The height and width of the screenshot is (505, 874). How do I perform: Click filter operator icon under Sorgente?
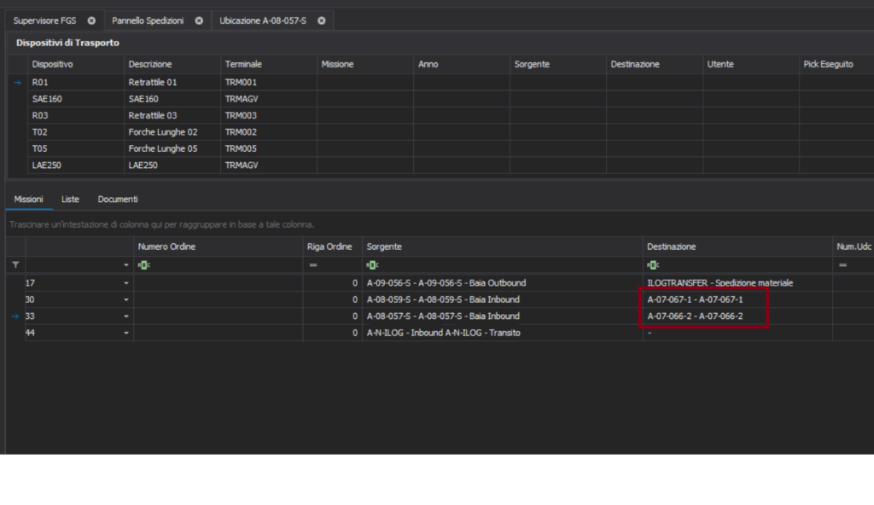coord(372,265)
